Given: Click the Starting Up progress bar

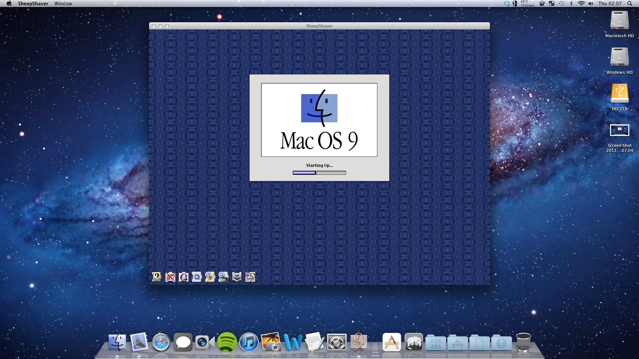Looking at the screenshot, I should [x=319, y=173].
